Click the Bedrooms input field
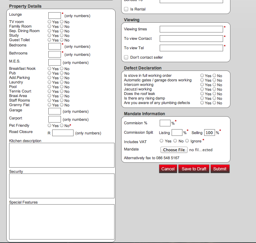256x243 pixels. point(55,46)
